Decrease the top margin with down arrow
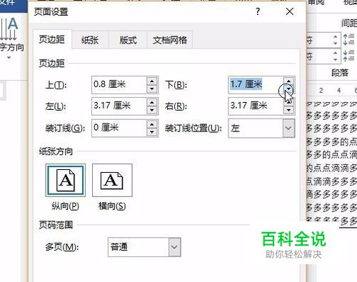Image resolution: width=357 pixels, height=282 pixels. point(152,89)
